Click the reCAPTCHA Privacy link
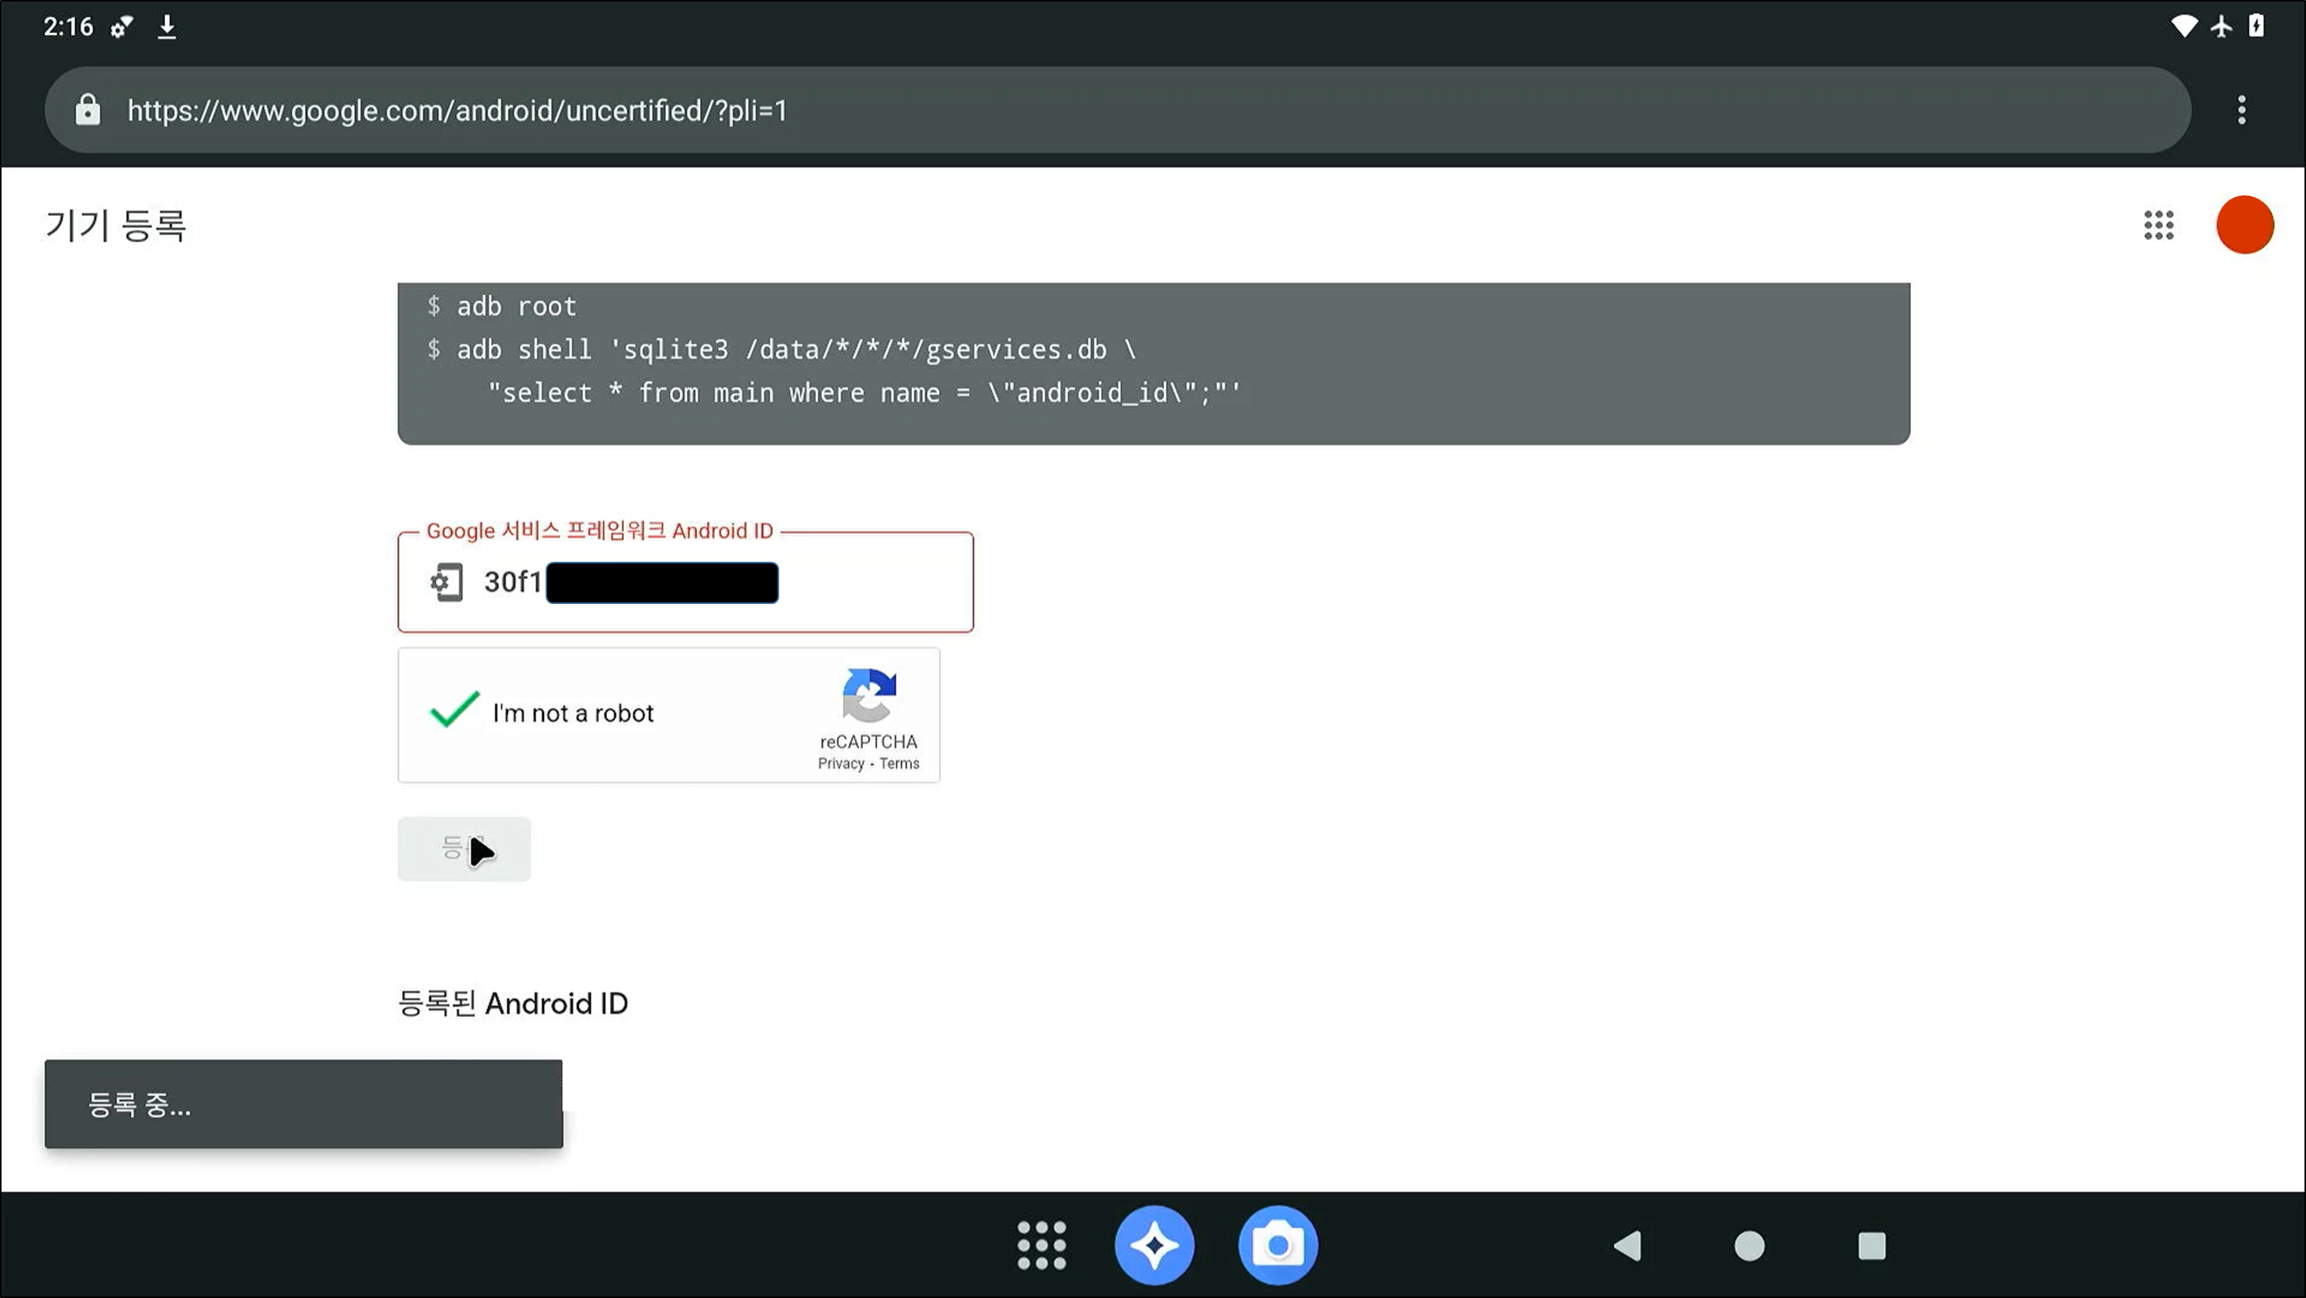 tap(841, 764)
